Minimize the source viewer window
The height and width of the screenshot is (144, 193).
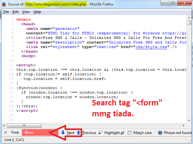click(165, 3)
